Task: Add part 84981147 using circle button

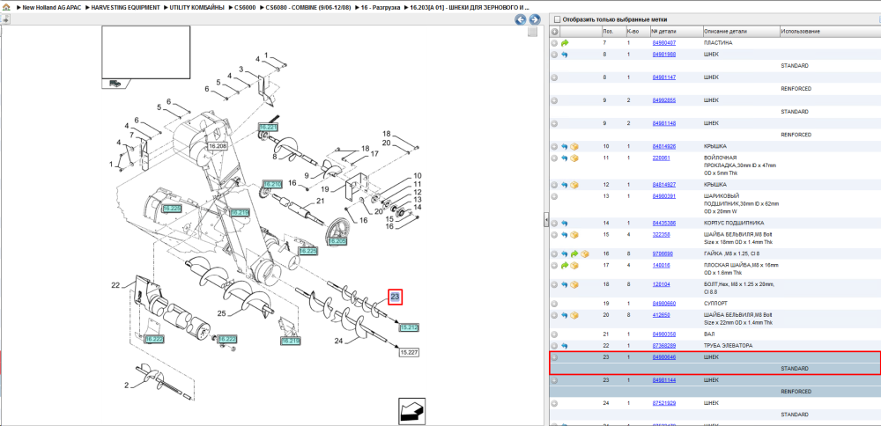Action: point(554,77)
